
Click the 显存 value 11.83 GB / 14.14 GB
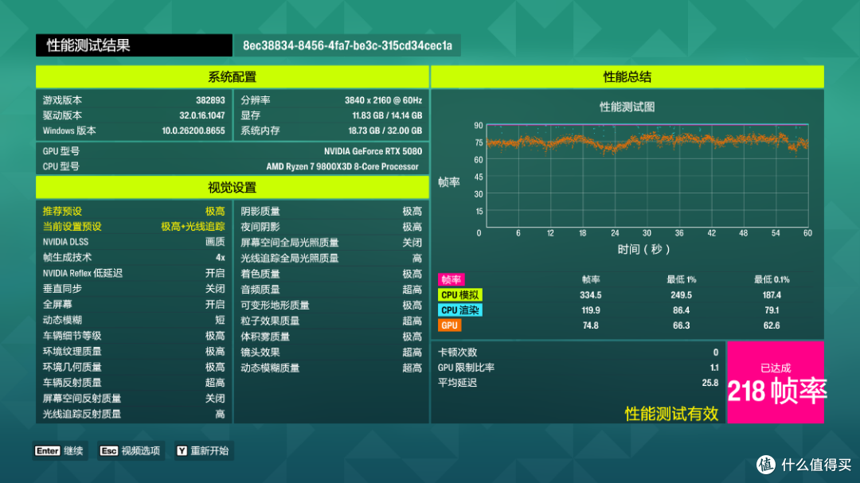click(x=387, y=115)
